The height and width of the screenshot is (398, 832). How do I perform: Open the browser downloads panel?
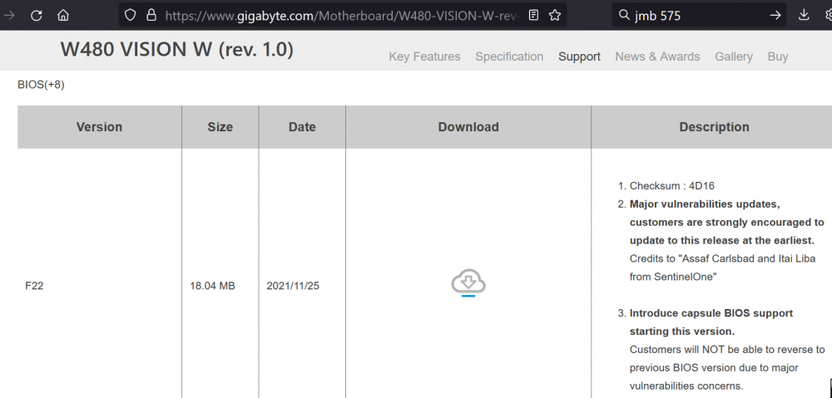[804, 15]
